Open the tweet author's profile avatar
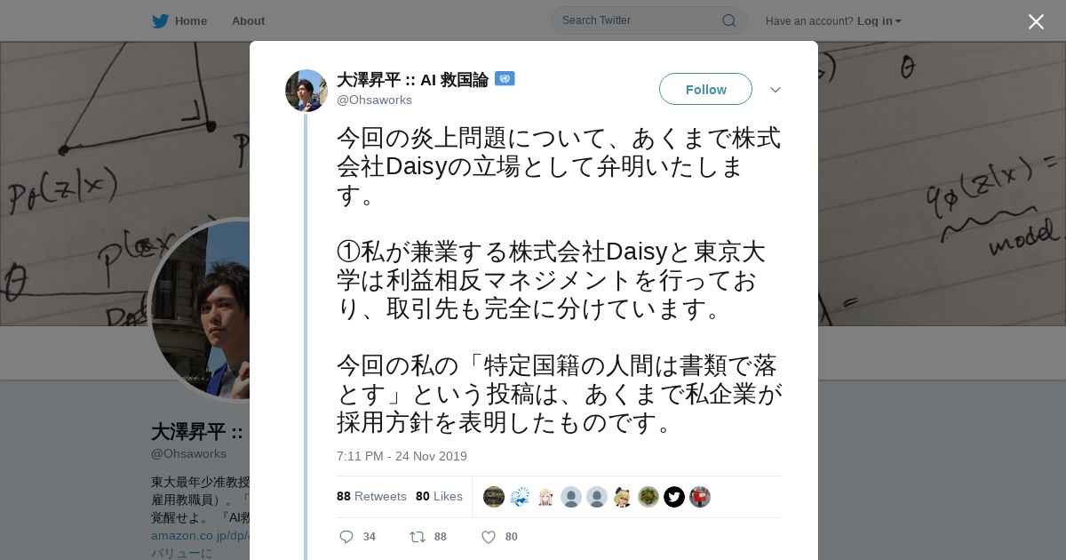Image resolution: width=1066 pixels, height=560 pixels. 306,91
